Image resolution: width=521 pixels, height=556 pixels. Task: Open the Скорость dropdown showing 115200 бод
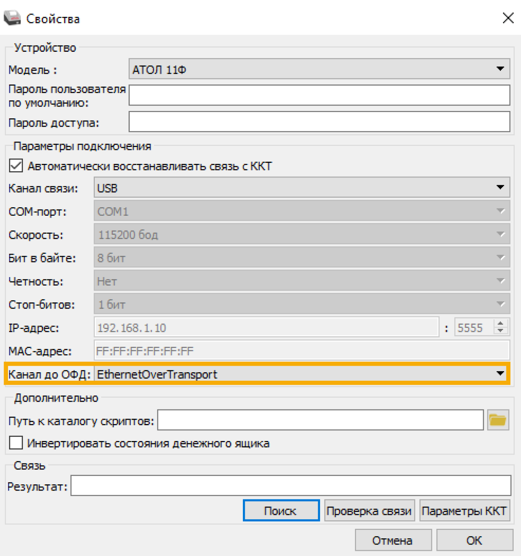click(302, 234)
